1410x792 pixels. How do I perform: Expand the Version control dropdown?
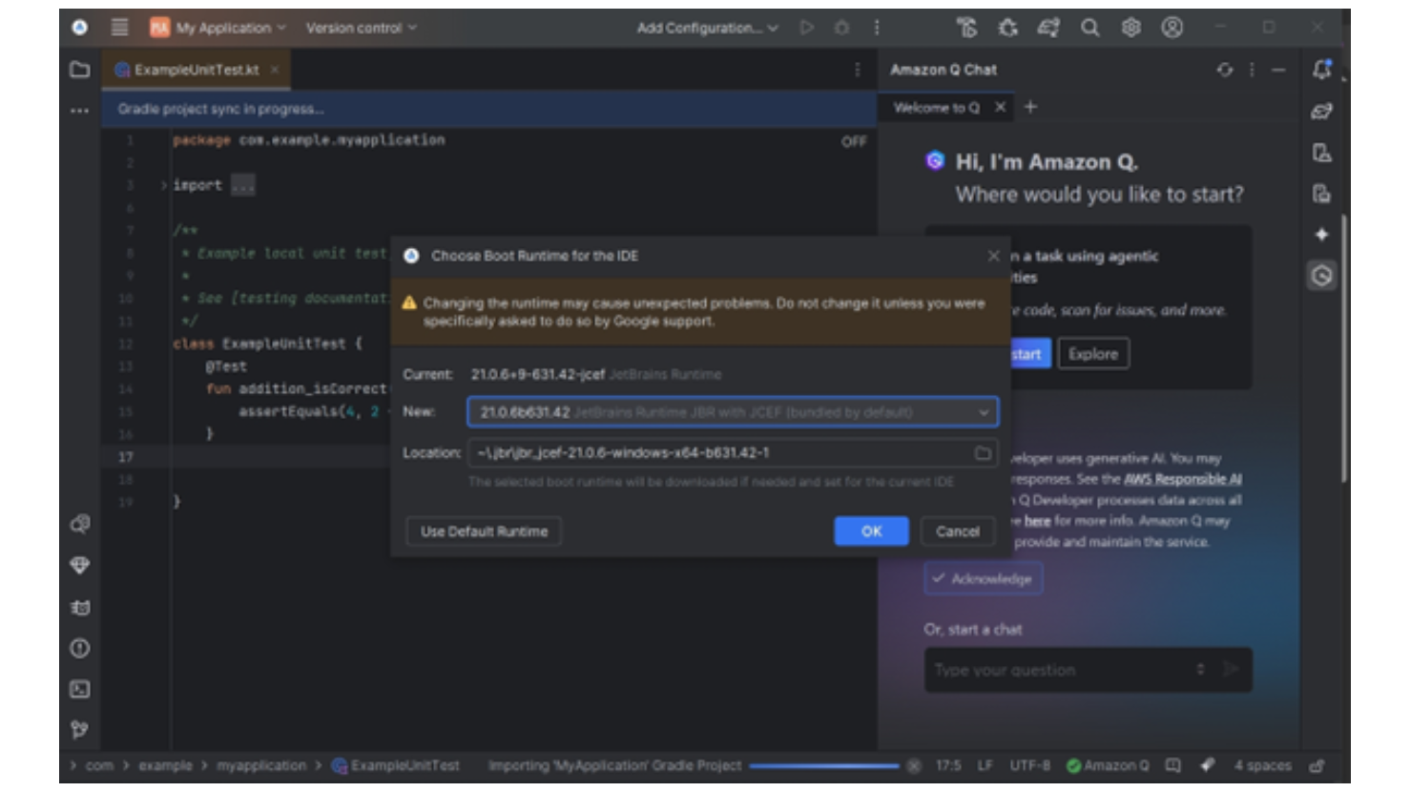point(361,28)
